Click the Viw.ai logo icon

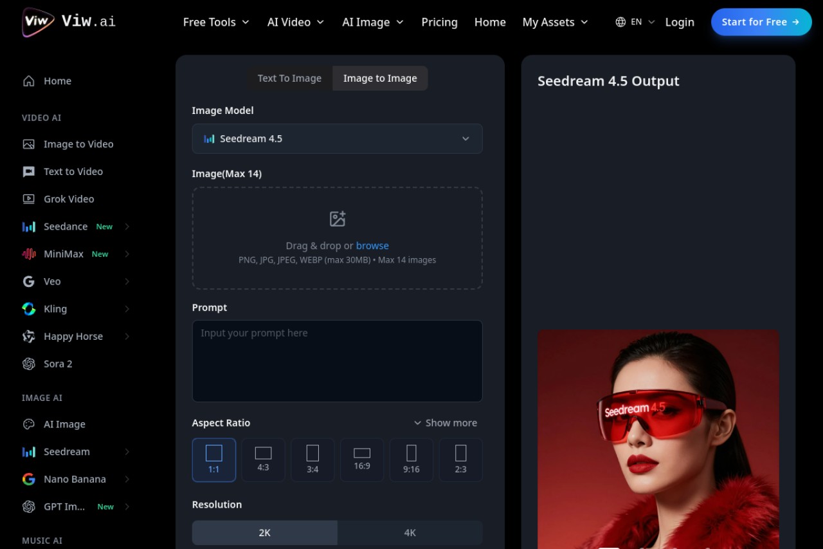38,22
